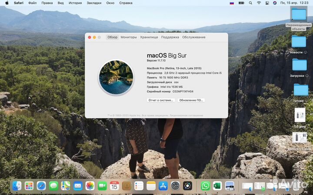The image size is (313, 195).
Task: Open the Mail app in Dock
Action: 78,186
